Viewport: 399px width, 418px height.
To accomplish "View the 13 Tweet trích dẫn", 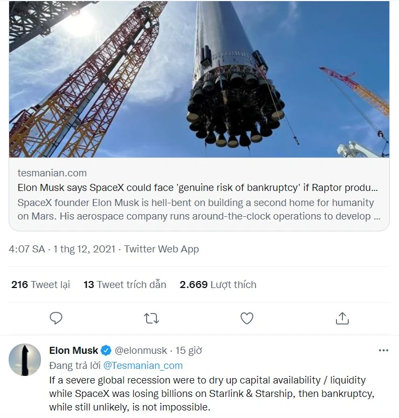I will 125,284.
